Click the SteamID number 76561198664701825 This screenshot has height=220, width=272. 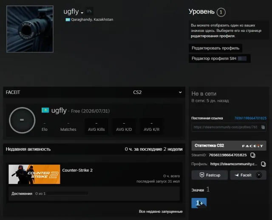(228, 155)
